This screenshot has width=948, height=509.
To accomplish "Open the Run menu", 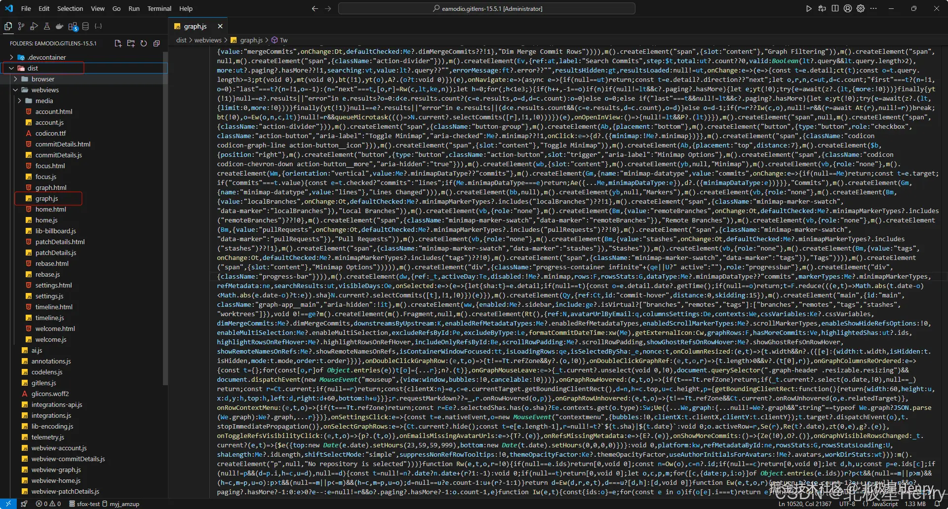I will [x=134, y=8].
